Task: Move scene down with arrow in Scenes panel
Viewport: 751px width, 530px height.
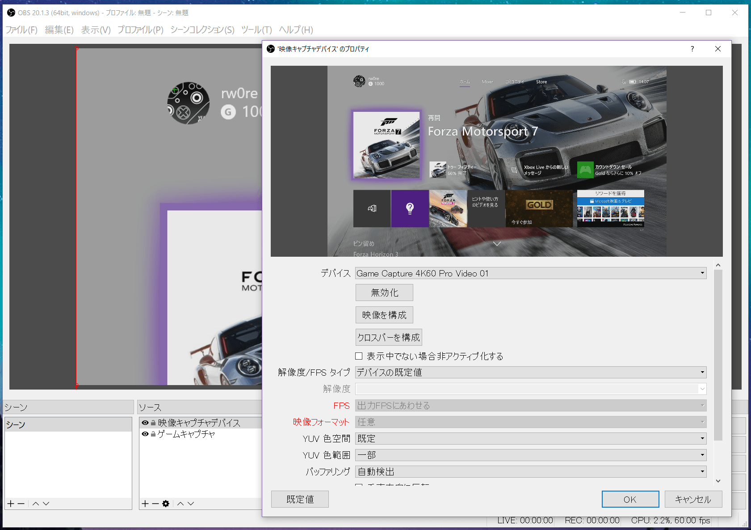Action: pyautogui.click(x=46, y=504)
